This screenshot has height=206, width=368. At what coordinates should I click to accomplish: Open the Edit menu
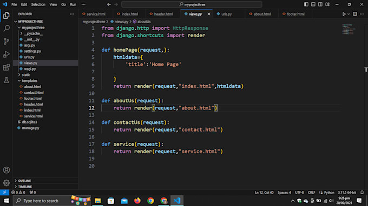pos(24,4)
